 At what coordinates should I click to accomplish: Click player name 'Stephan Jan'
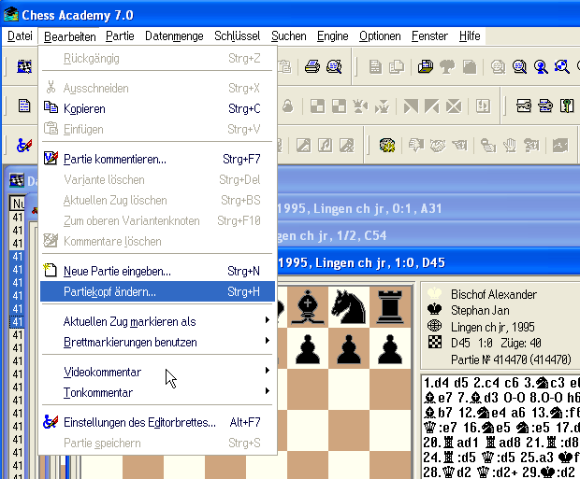pyautogui.click(x=480, y=310)
